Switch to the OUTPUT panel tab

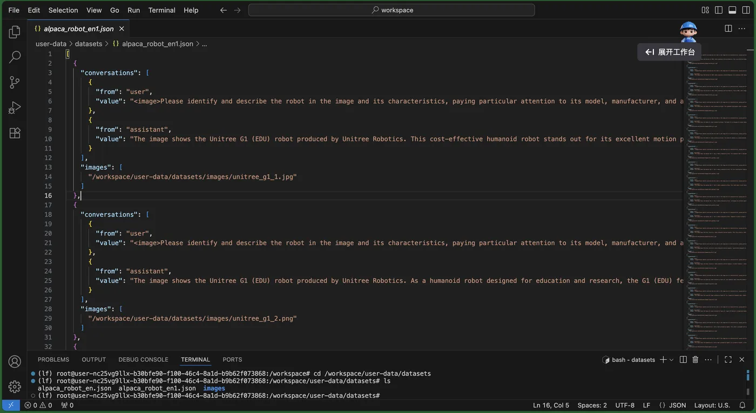(94, 360)
